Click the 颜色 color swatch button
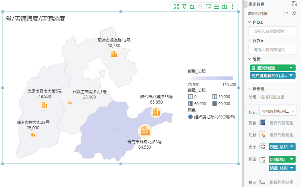Screen dimensions: 301x187 263,123
